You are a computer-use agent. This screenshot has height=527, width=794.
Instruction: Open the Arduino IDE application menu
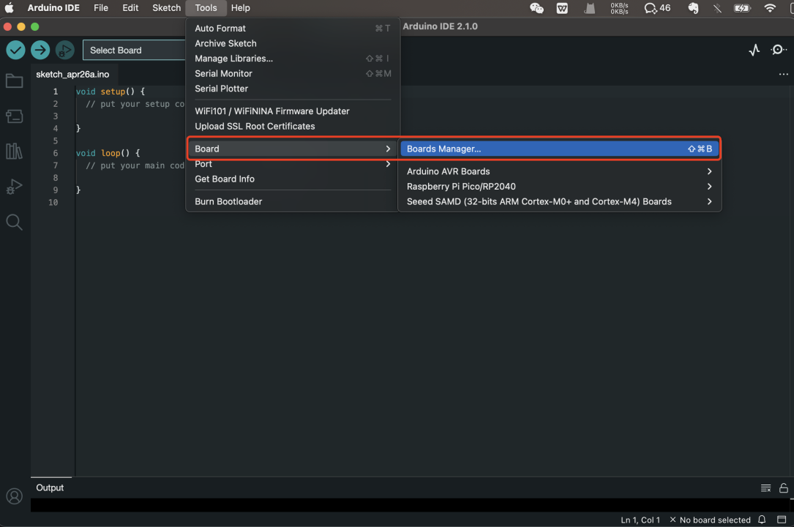53,7
